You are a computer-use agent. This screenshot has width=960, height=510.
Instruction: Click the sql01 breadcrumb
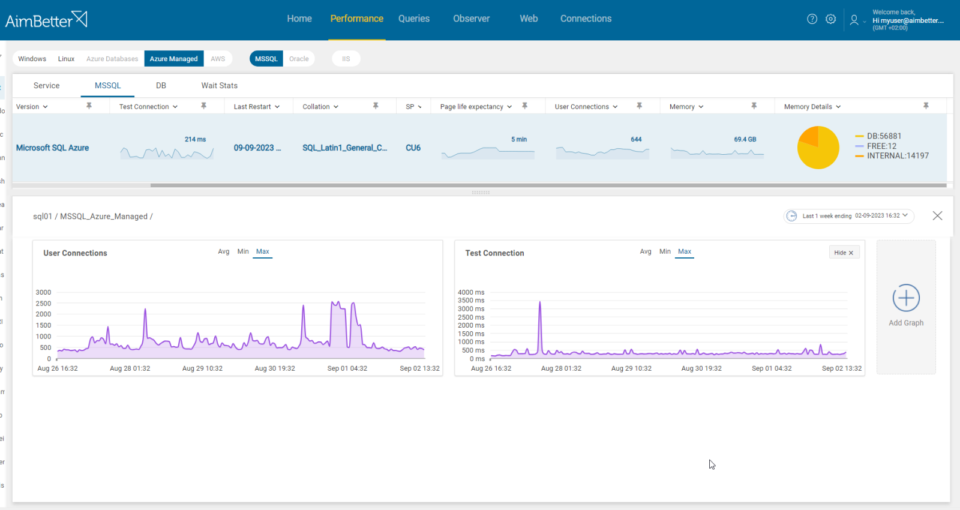point(43,217)
